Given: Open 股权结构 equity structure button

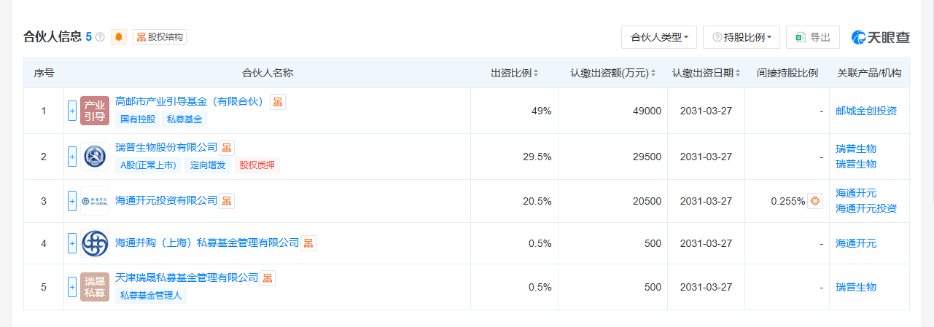Looking at the screenshot, I should (160, 37).
